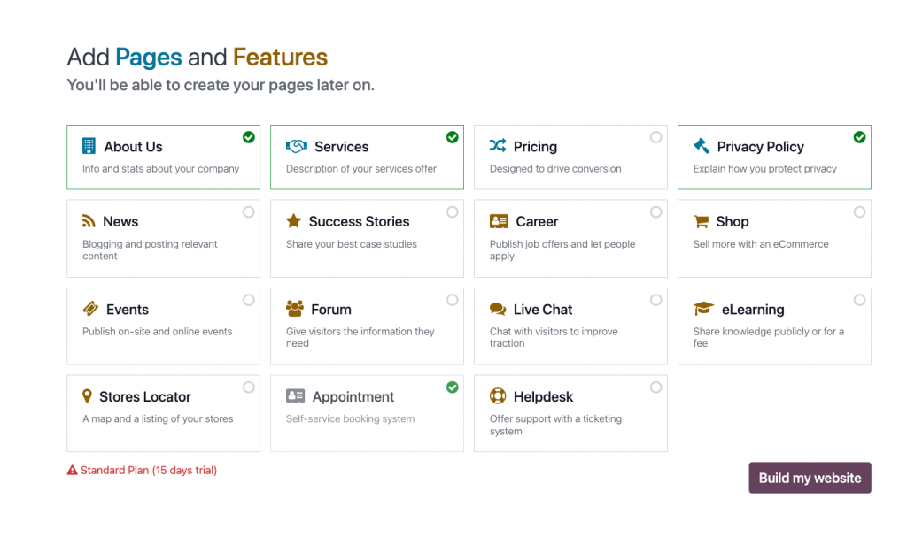Click the map pin icon for Stores Locator

(x=87, y=396)
